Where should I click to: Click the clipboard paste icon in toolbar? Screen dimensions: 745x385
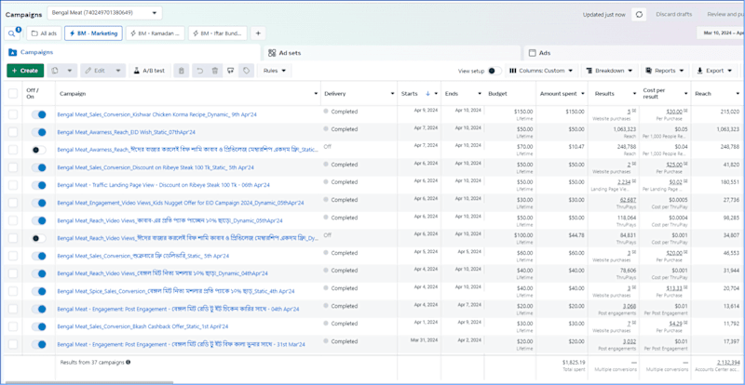(181, 71)
